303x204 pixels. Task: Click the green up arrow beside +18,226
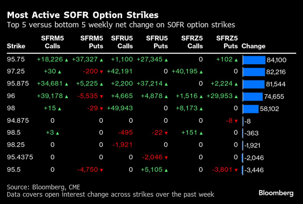(66, 60)
